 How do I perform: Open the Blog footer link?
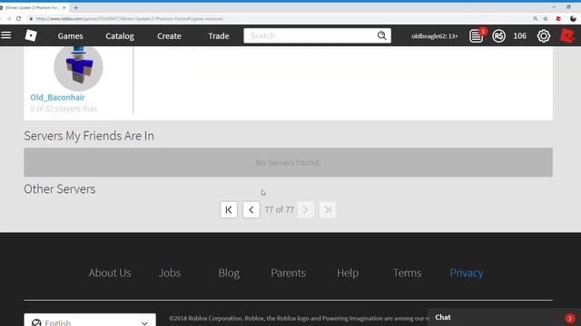pos(229,273)
